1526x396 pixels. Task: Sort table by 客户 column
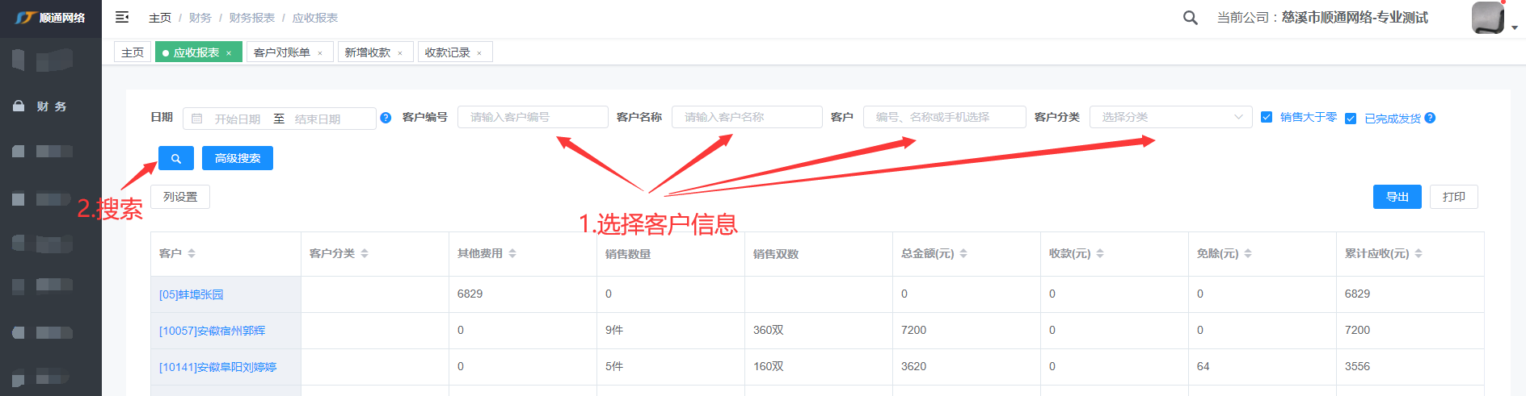[192, 253]
